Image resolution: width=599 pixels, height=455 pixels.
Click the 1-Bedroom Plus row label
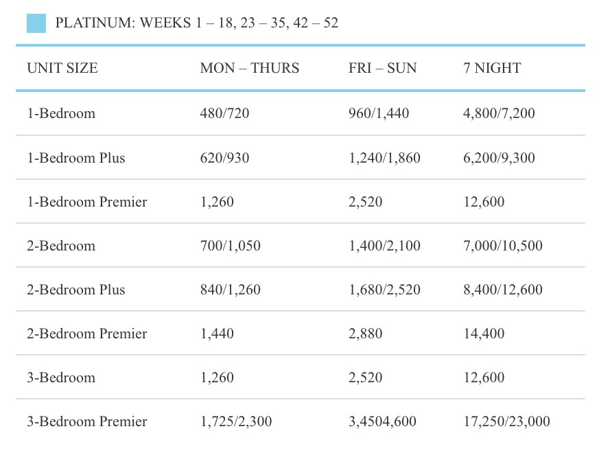[x=76, y=158]
